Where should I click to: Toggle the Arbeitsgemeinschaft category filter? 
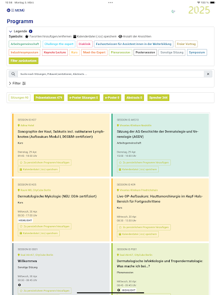(25, 44)
